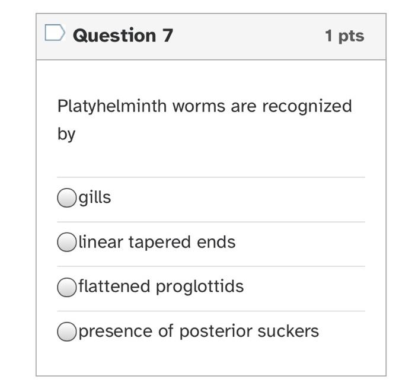Click the 'linear tapered ends' answer text
This screenshot has height=392, width=415.
click(x=157, y=242)
